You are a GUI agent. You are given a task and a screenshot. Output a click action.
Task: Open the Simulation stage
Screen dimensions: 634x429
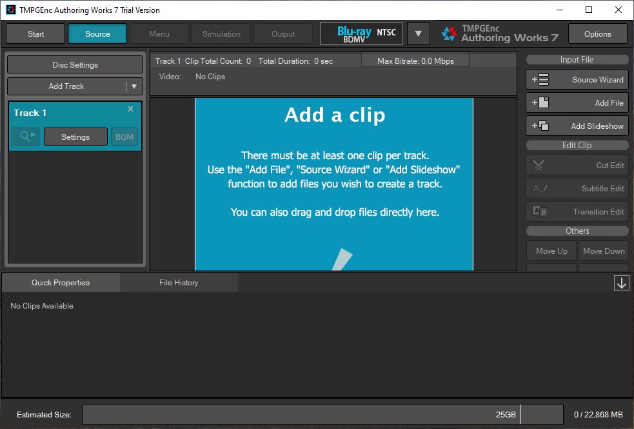pos(221,34)
